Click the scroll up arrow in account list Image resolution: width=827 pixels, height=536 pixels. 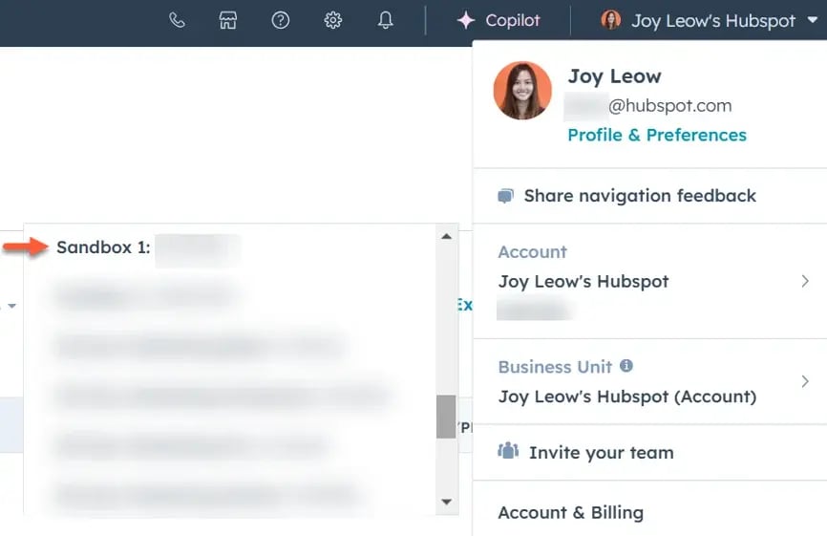coord(446,236)
